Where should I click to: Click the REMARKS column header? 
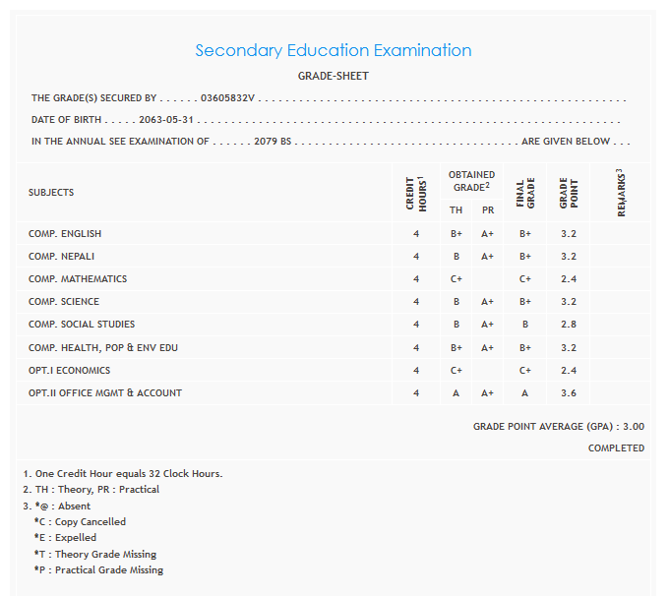point(622,193)
